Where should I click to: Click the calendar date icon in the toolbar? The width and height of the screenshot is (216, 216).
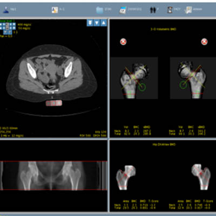[123, 10]
